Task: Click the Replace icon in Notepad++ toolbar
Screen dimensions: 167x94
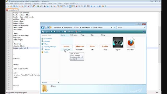Action: tap(47, 6)
